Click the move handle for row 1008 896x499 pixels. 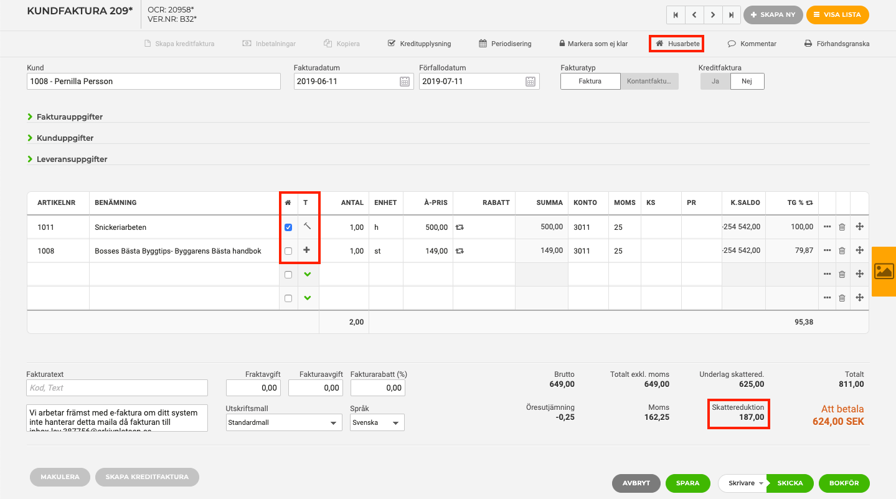[859, 250]
